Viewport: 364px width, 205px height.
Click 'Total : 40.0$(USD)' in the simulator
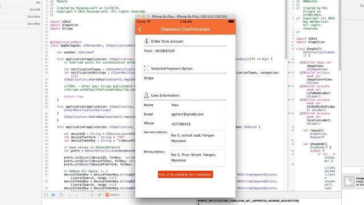pyautogui.click(x=159, y=51)
